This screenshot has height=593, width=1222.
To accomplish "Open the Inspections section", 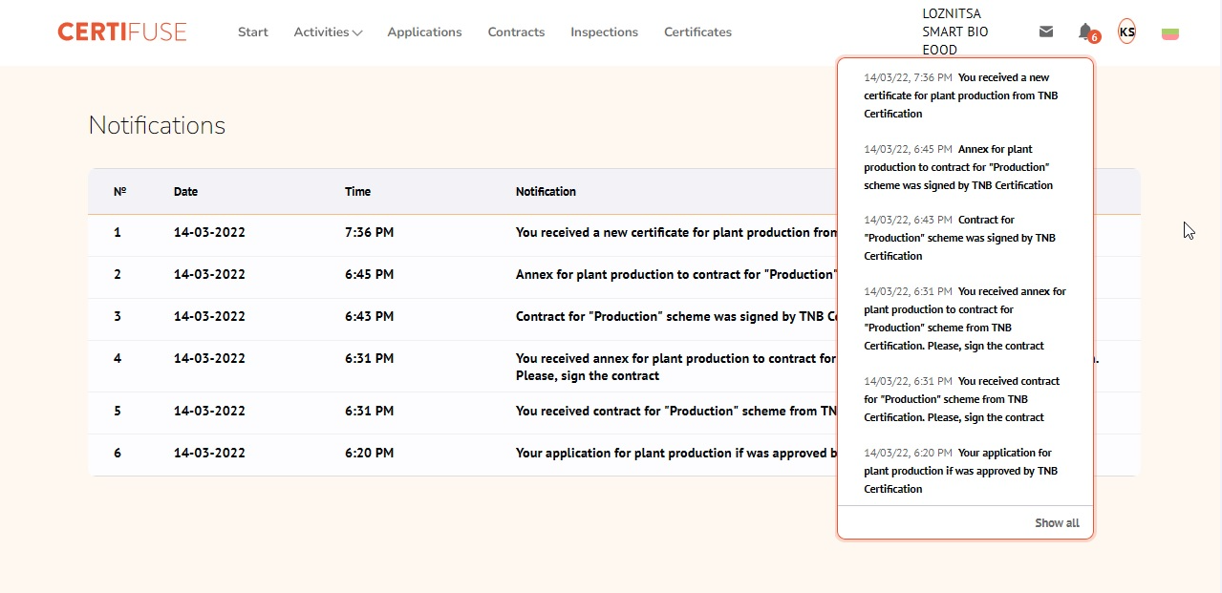I will (x=604, y=32).
